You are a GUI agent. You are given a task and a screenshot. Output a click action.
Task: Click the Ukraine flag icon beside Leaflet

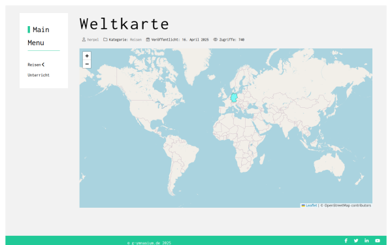click(x=303, y=206)
